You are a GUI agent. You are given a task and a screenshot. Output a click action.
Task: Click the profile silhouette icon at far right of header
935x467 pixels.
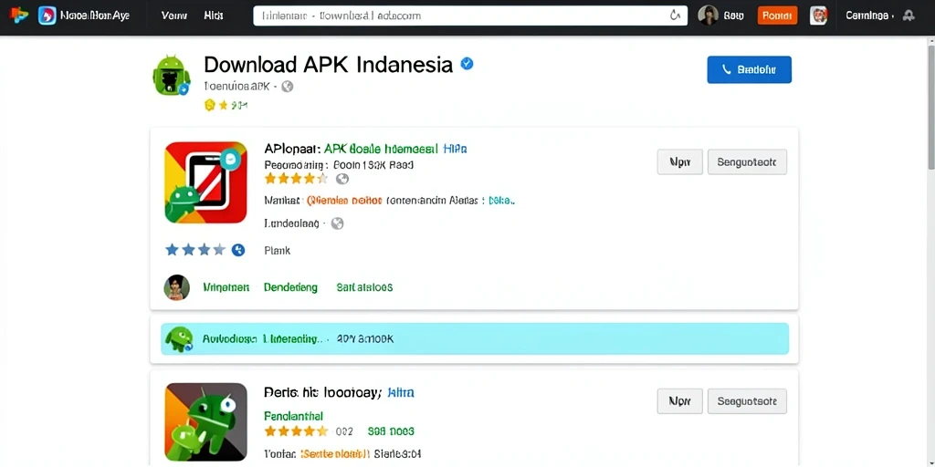[x=909, y=16]
